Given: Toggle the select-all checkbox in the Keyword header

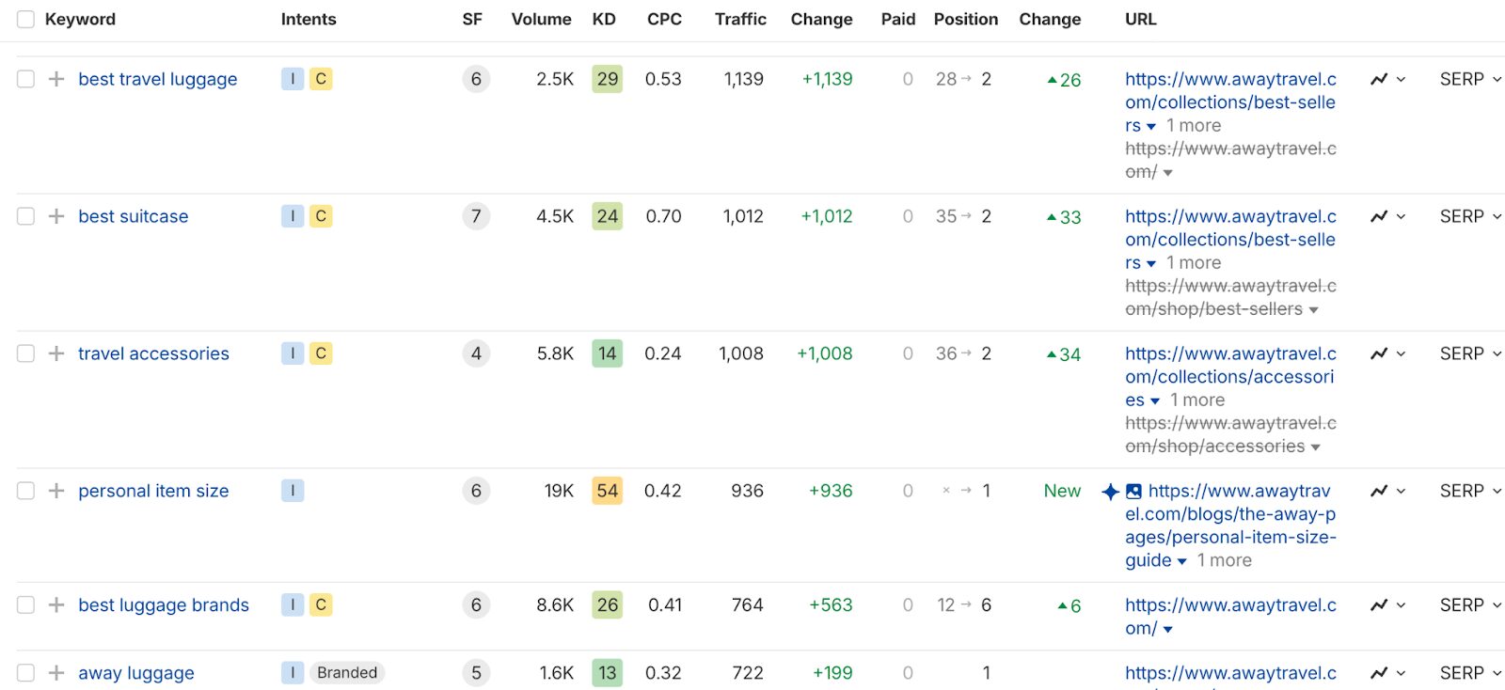Looking at the screenshot, I should 25,19.
